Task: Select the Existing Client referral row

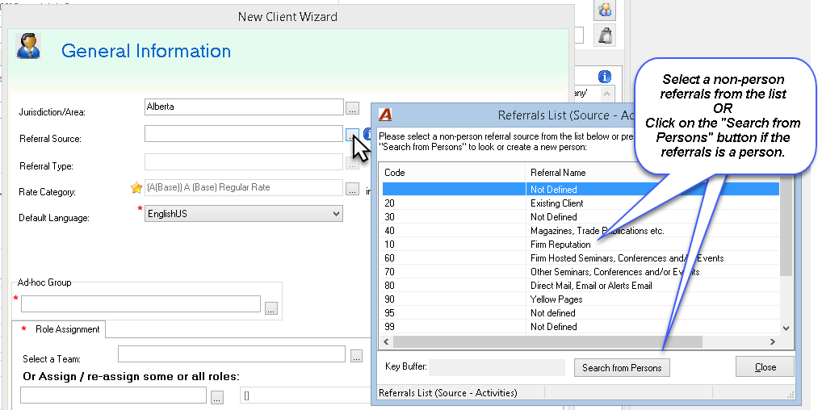Action: point(581,203)
